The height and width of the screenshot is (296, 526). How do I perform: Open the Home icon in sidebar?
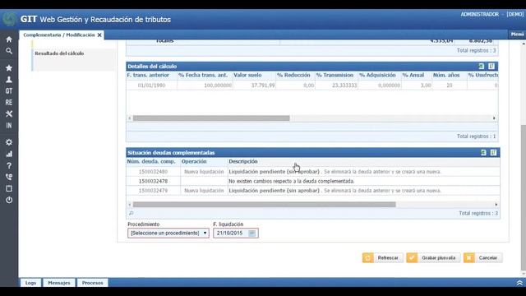[x=9, y=39]
